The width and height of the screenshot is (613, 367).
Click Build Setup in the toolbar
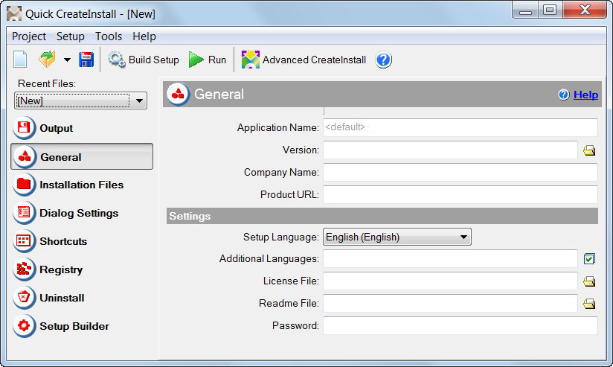[x=144, y=60]
